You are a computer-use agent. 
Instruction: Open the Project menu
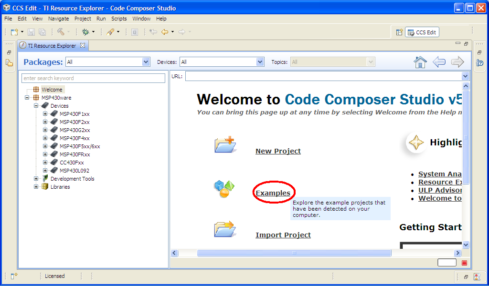coord(83,19)
